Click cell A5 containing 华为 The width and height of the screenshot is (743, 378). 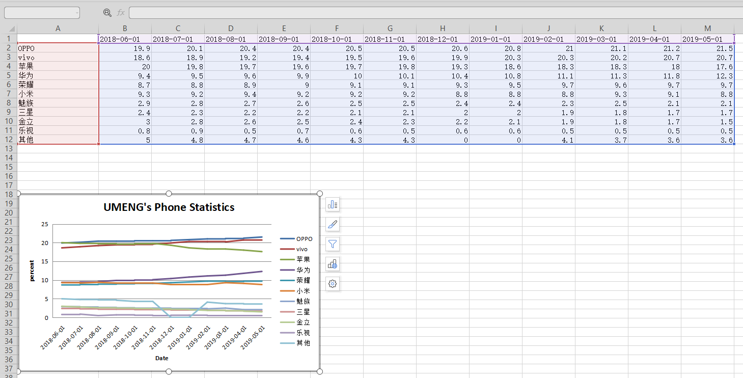pos(58,75)
